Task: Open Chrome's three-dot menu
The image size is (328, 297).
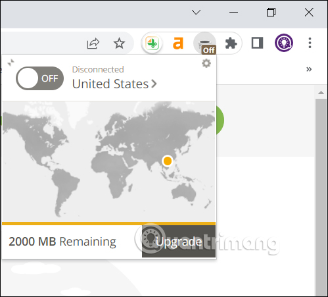Action: point(310,43)
